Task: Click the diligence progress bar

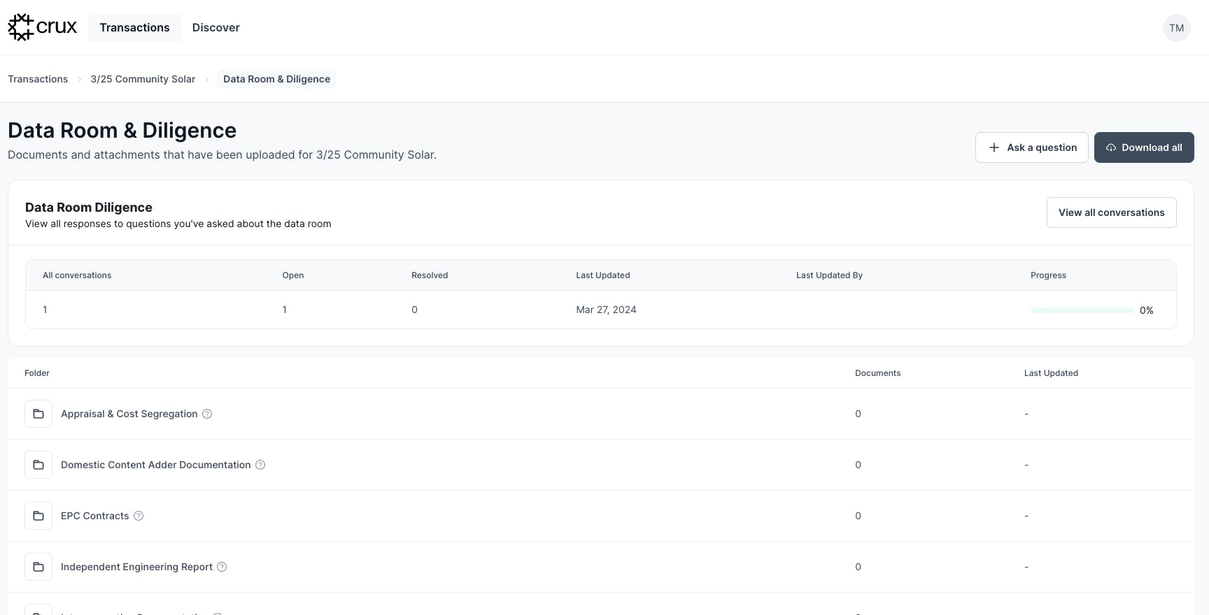Action: 1082,310
